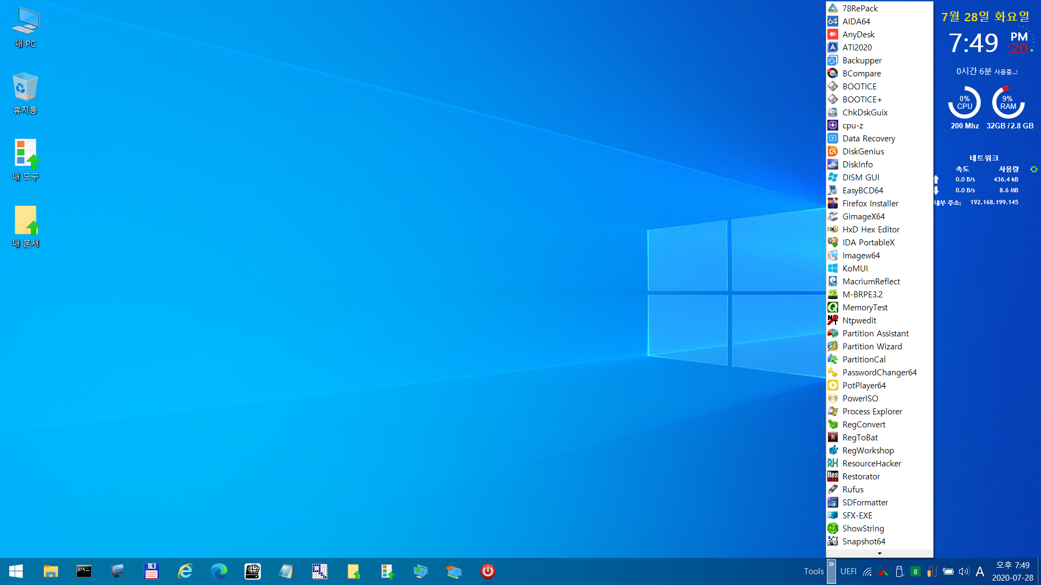Open File Explorer from the taskbar
The image size is (1041, 585).
point(51,571)
